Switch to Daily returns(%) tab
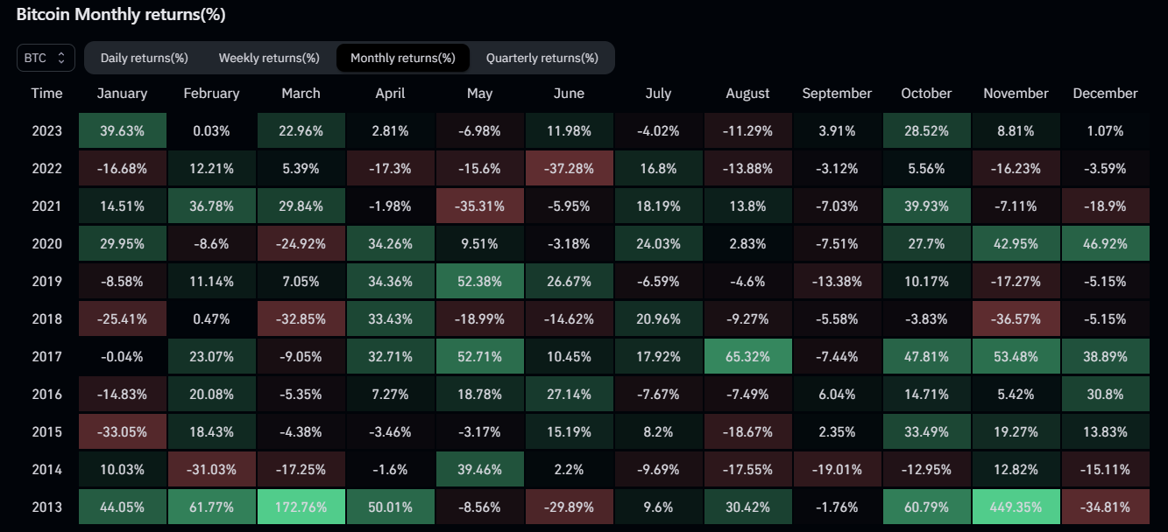 [x=145, y=58]
